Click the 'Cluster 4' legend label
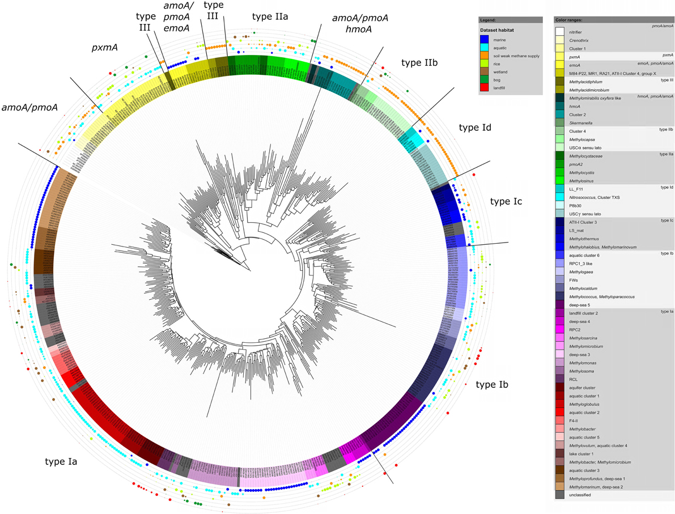Screen dimensions: 675x514 click(x=578, y=131)
